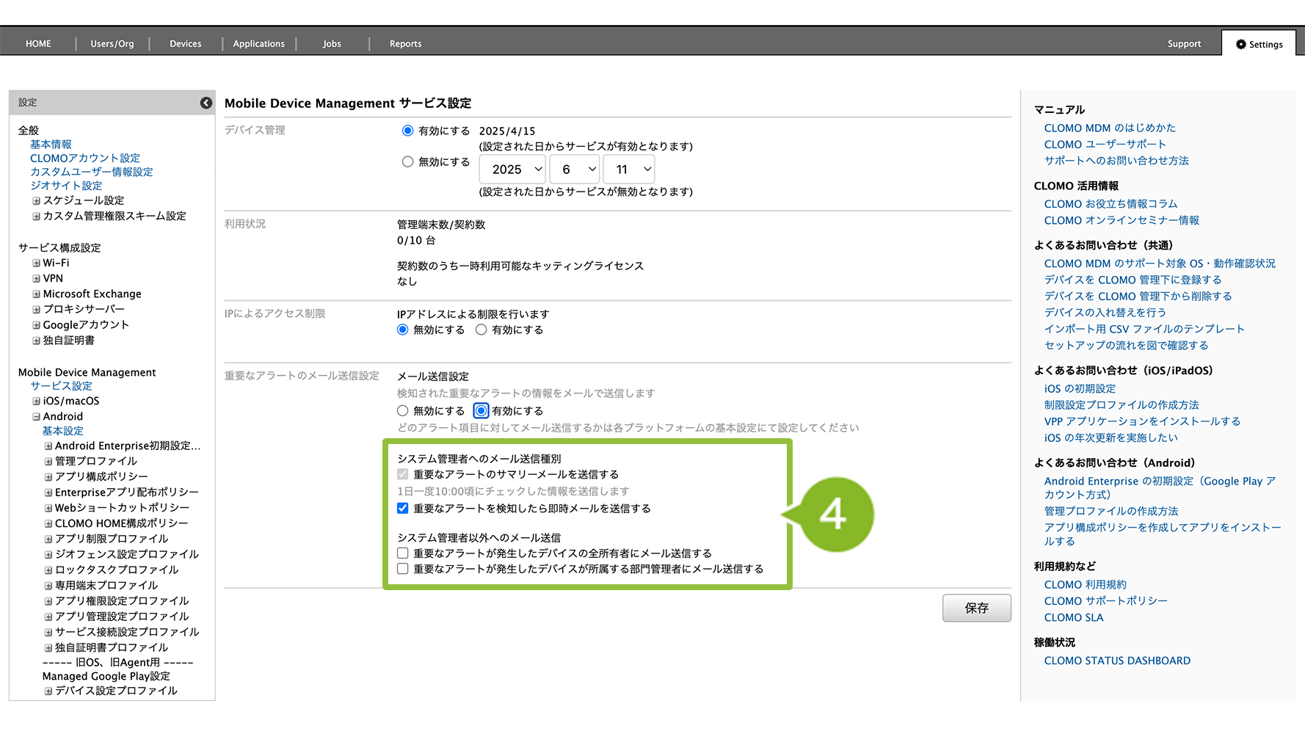This screenshot has height=734, width=1305.
Task: Collapse the Android tree node
Action: (x=36, y=416)
